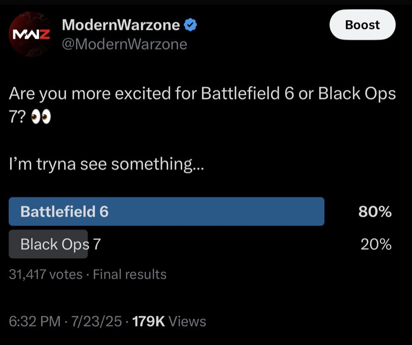Click the blue verified checkmark badge
Screen dimensions: 412x345
point(190,25)
